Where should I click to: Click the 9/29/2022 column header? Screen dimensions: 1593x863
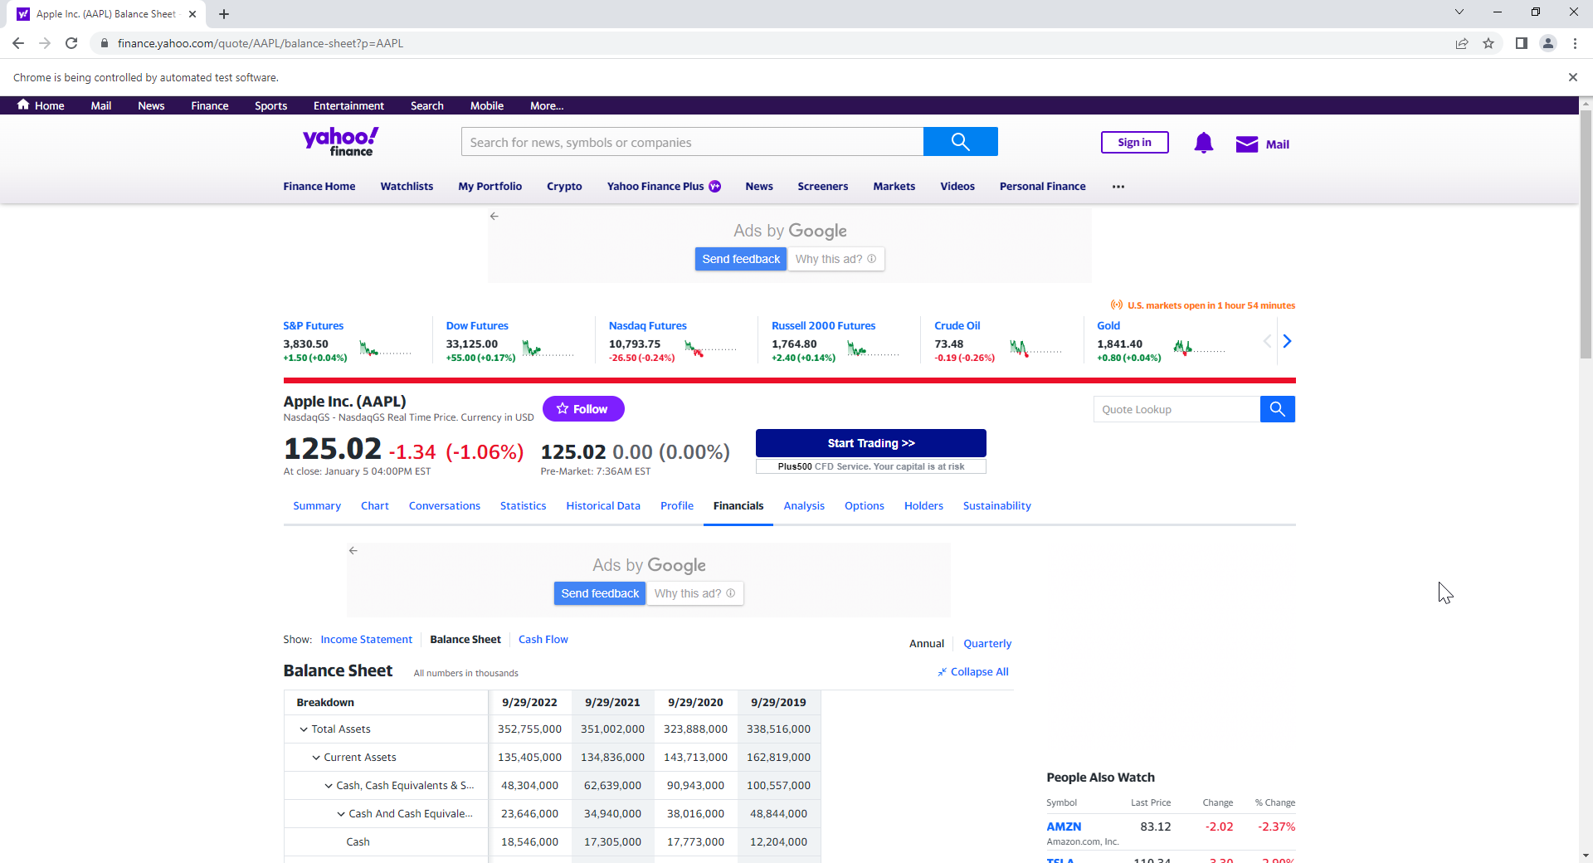(529, 702)
